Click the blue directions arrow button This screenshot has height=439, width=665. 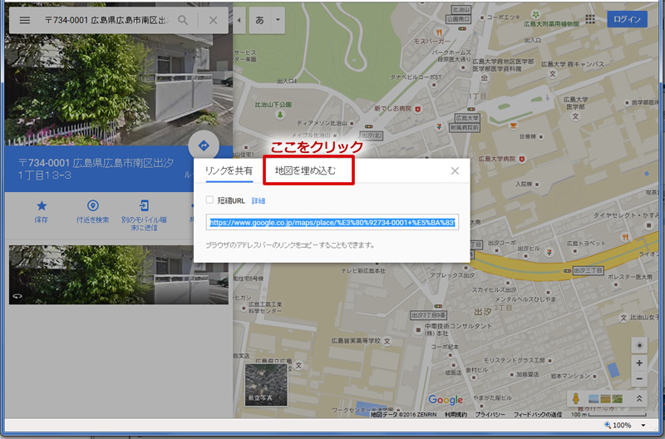(204, 145)
